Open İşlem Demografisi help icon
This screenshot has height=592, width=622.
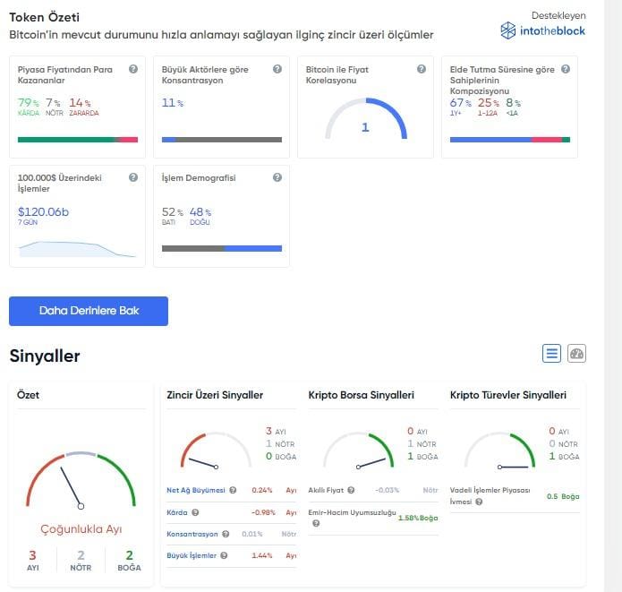pos(277,177)
